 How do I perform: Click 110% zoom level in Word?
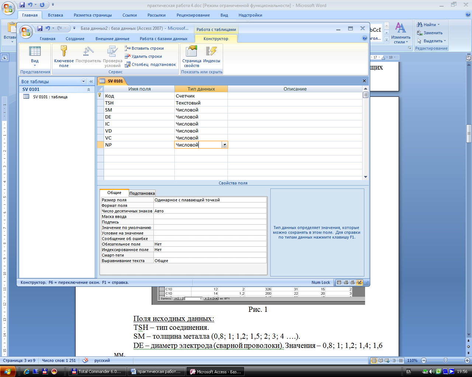click(412, 360)
